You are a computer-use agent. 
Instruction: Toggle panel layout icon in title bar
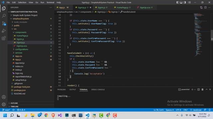pos(181,2)
